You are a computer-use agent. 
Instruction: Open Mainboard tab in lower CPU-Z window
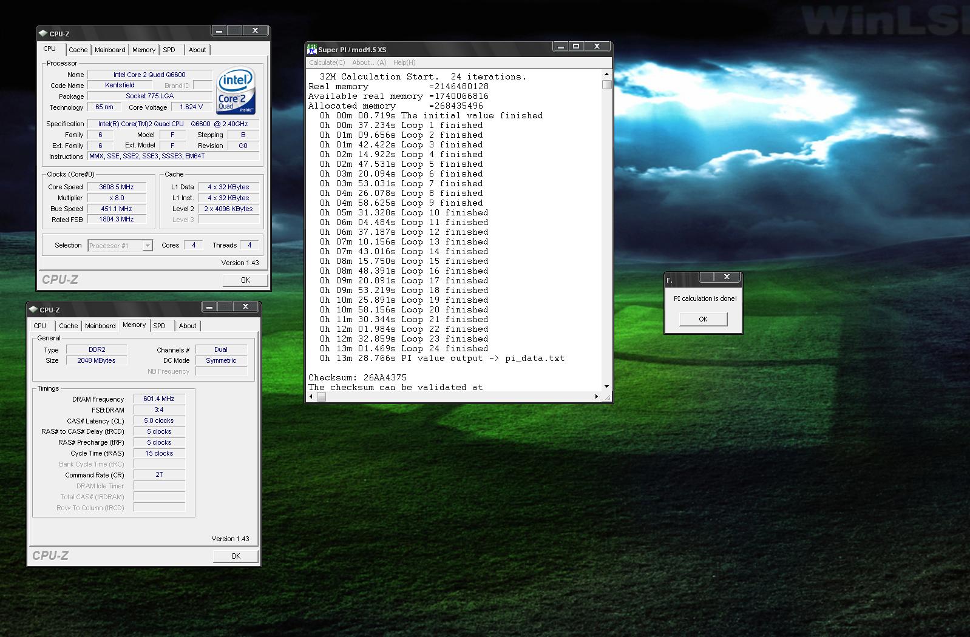(x=100, y=326)
